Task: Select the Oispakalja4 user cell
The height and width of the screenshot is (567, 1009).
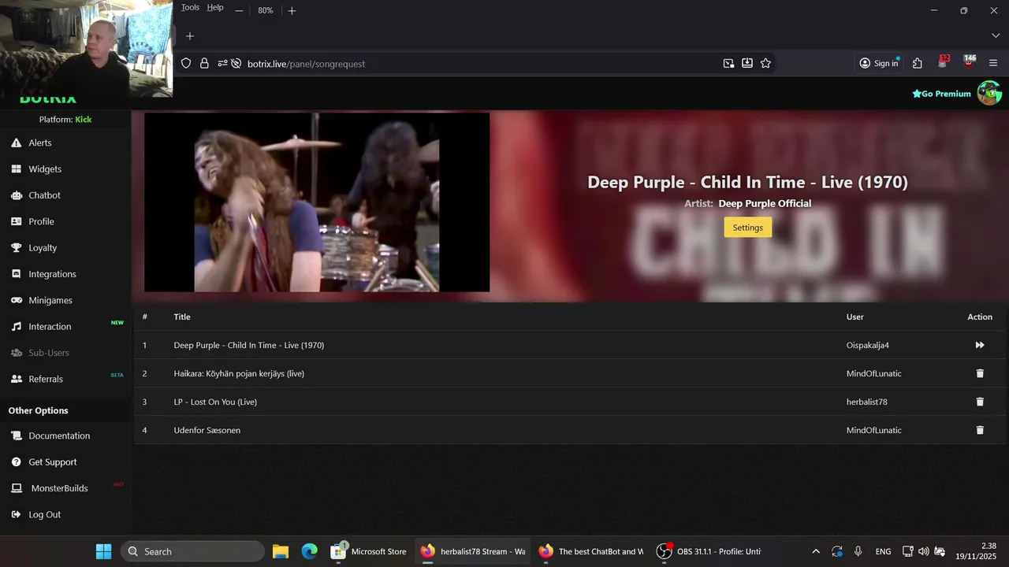Action: point(867,345)
